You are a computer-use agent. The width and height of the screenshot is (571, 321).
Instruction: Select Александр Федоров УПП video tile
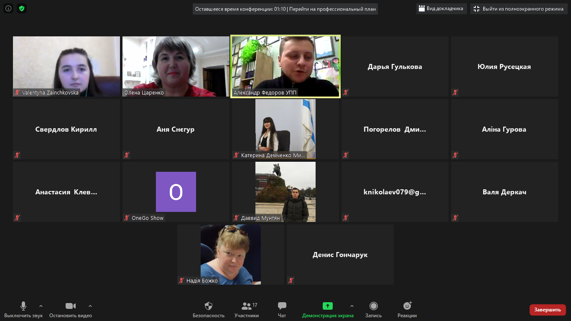(285, 66)
